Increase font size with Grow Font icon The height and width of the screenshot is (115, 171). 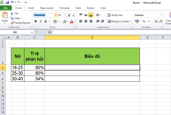(69, 15)
